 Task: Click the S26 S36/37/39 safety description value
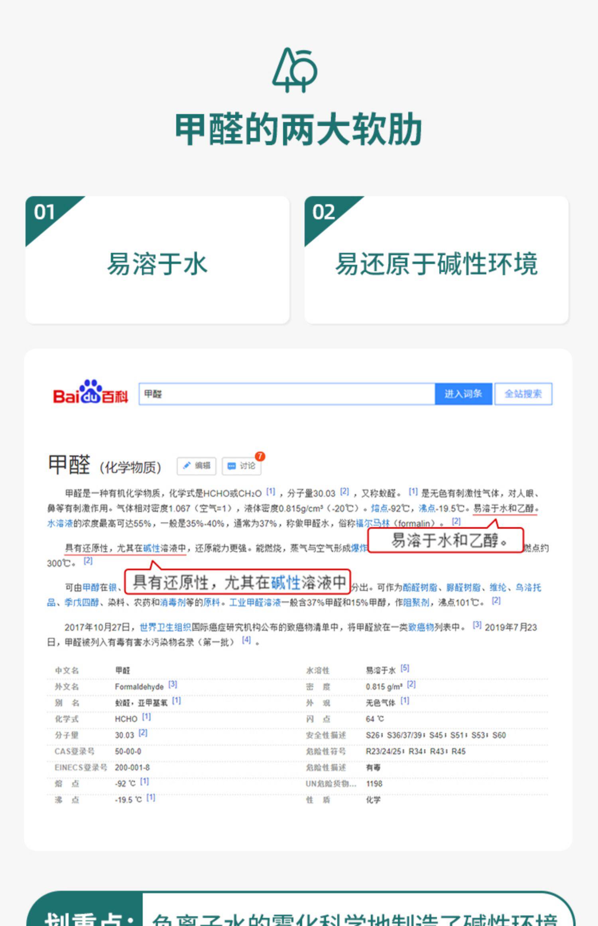click(436, 735)
